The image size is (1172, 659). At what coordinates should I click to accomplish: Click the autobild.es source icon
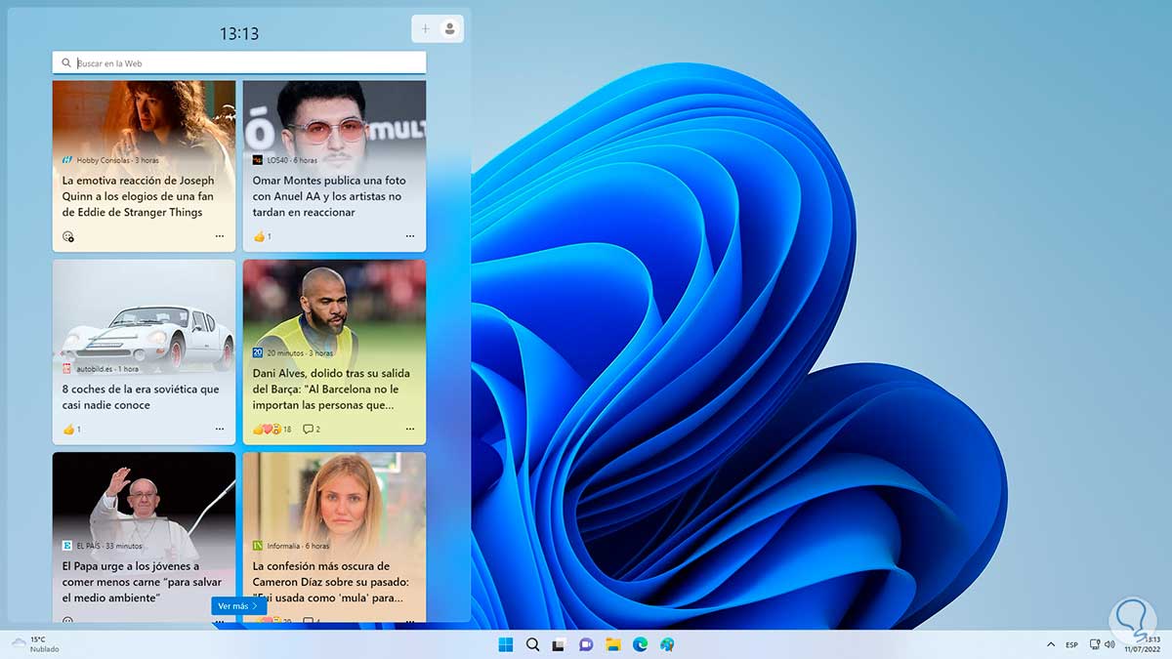66,369
